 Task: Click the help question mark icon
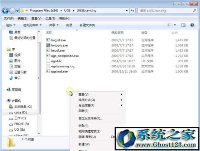point(192,25)
